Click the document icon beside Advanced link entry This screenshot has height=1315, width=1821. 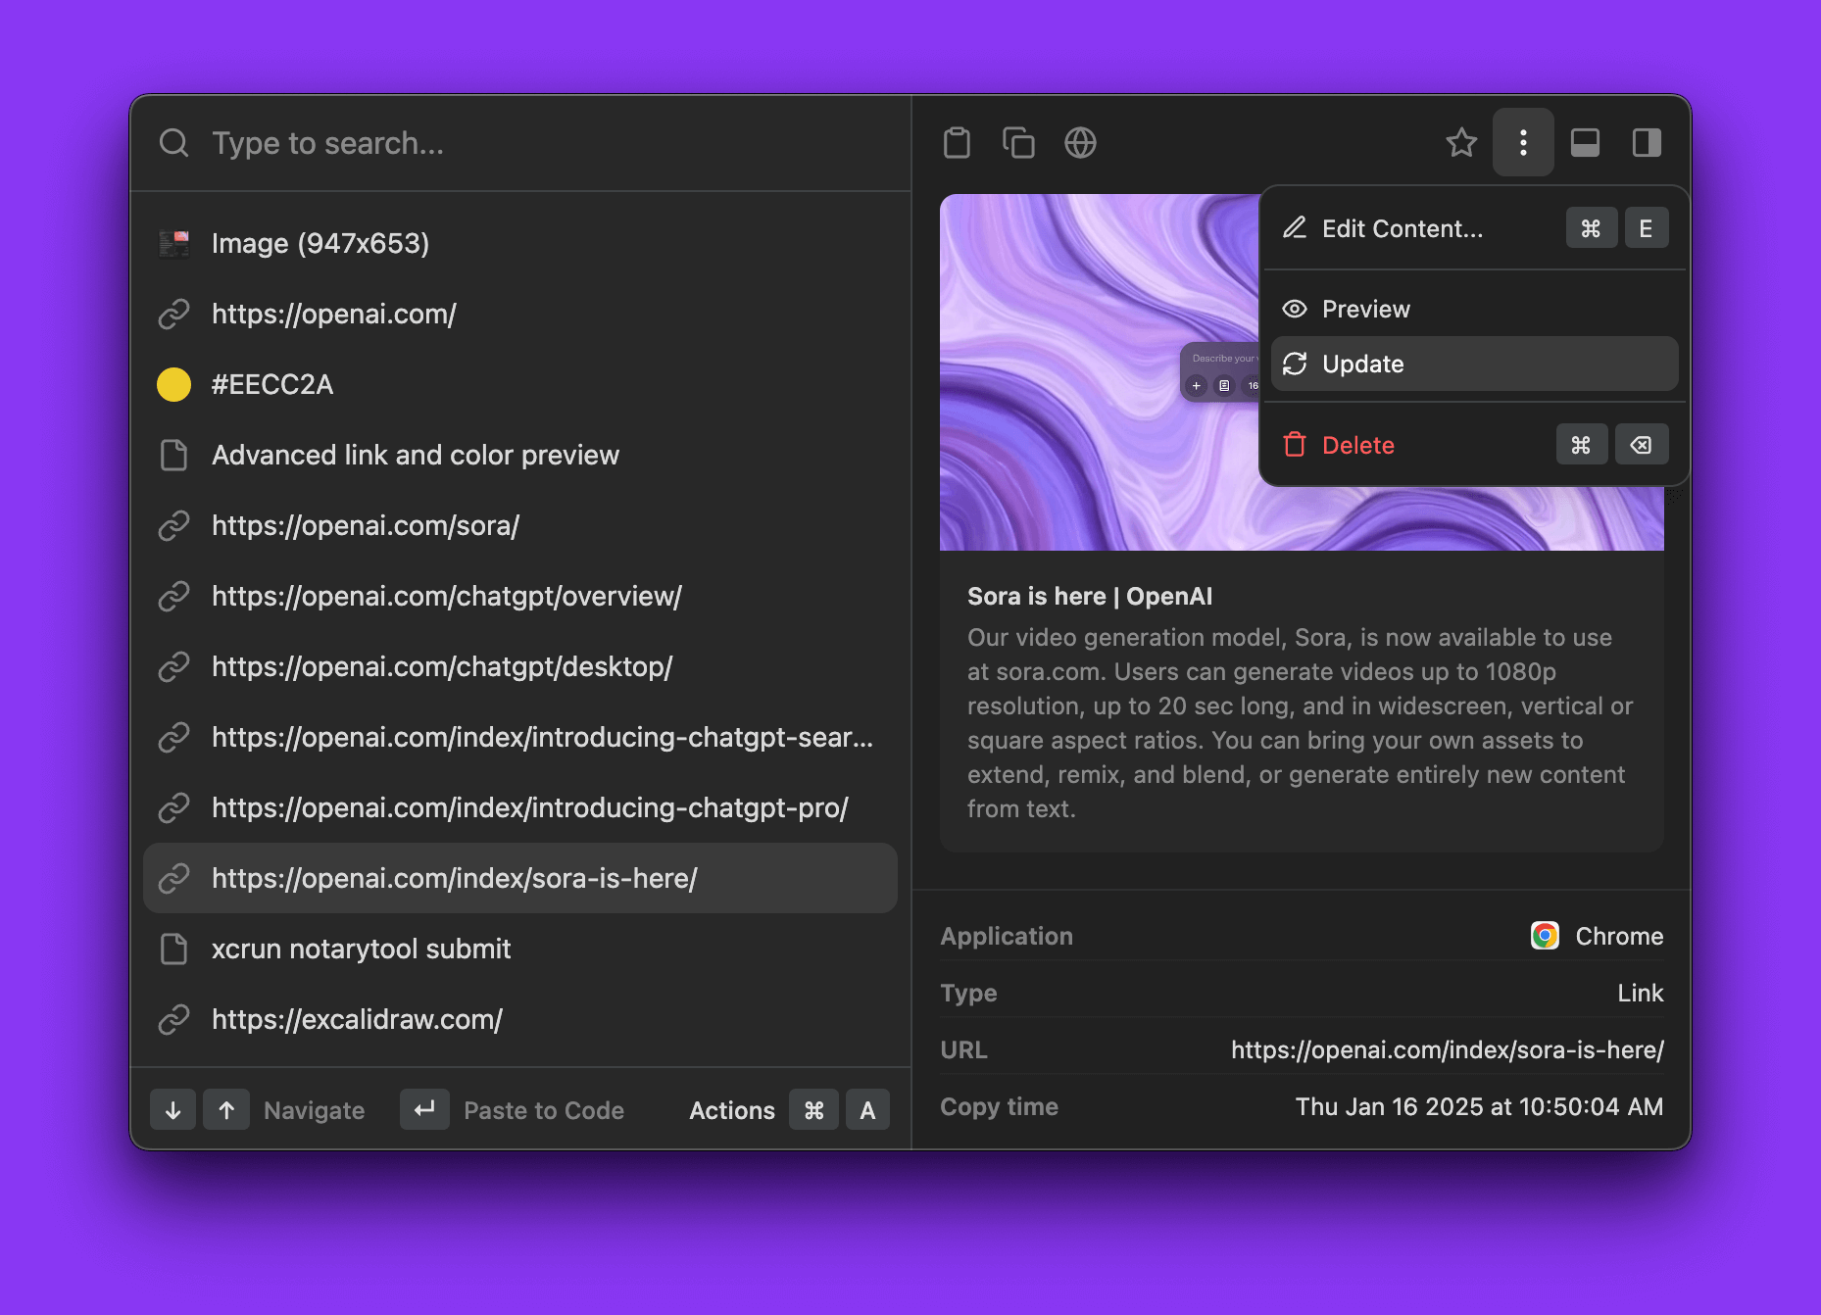point(174,455)
